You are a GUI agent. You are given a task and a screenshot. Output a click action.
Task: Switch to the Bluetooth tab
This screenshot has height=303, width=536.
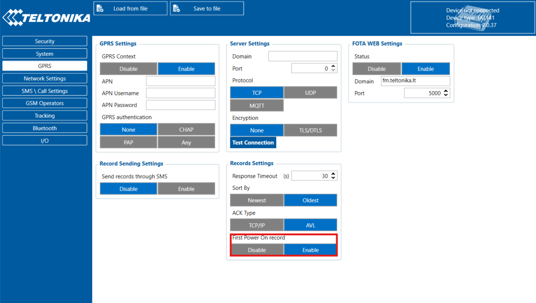pyautogui.click(x=45, y=128)
